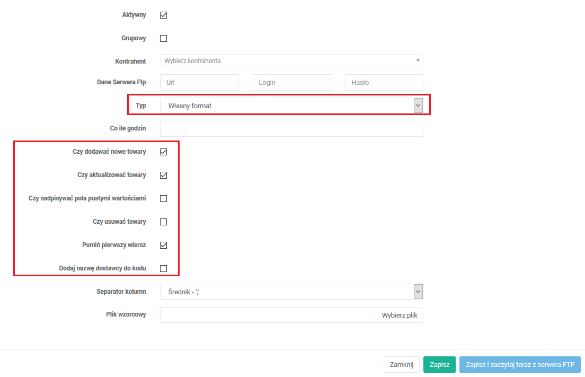Uncheck Czy aktualizować towary
The width and height of the screenshot is (585, 377).
tap(163, 175)
